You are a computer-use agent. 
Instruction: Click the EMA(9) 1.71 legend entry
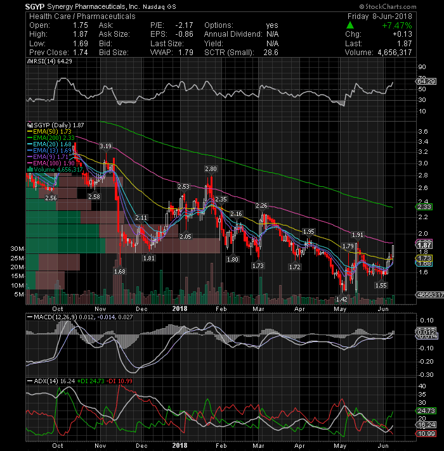48,156
